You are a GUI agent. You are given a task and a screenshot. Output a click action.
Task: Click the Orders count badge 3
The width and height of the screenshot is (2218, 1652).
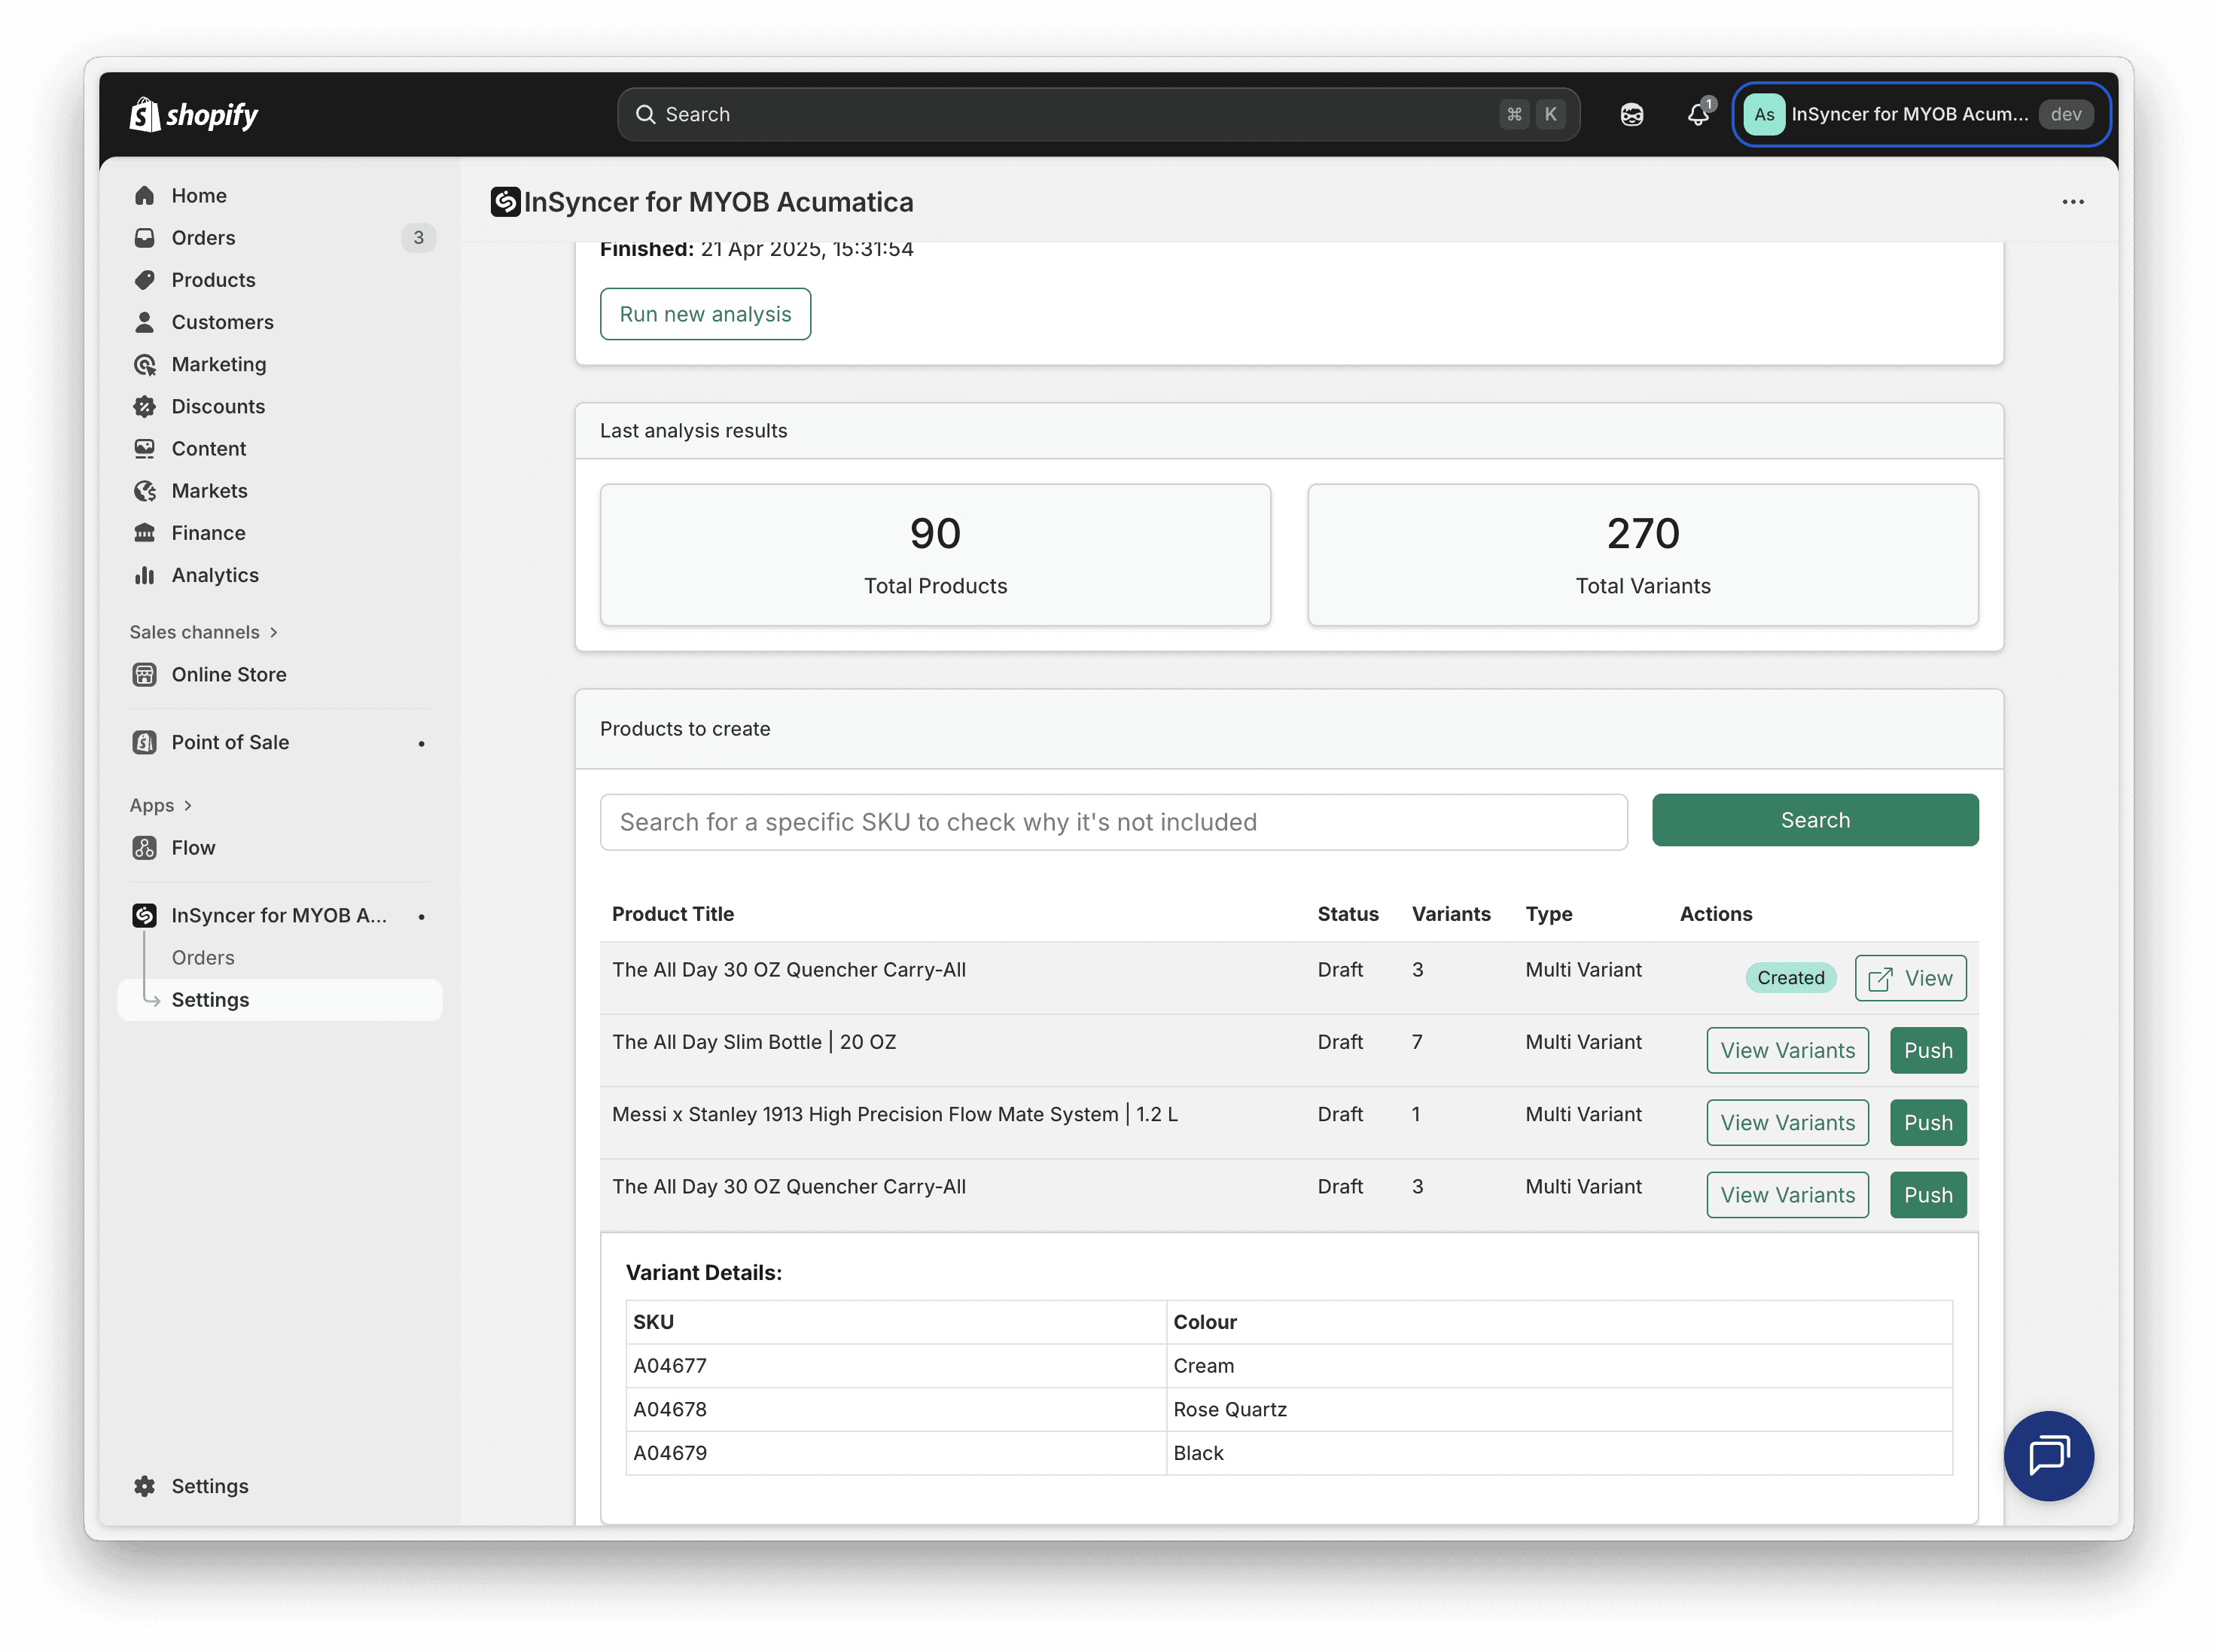click(419, 238)
